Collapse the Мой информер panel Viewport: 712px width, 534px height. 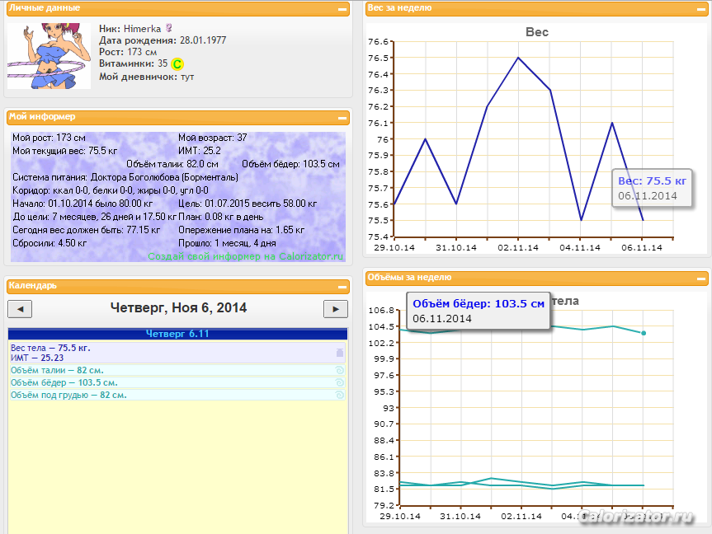[x=342, y=118]
